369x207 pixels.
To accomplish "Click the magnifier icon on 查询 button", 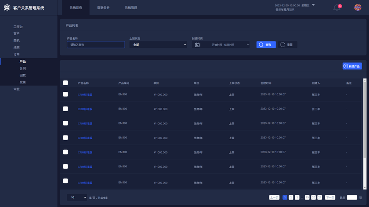I will tap(261, 45).
